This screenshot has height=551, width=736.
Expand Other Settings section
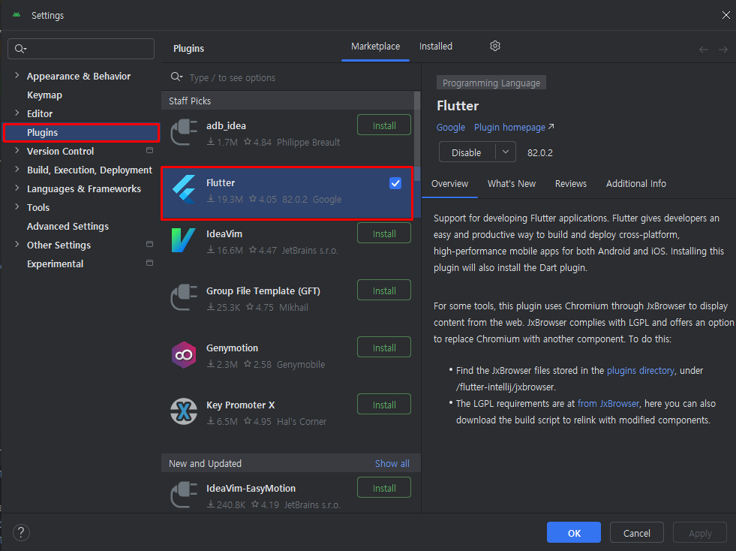pos(17,244)
